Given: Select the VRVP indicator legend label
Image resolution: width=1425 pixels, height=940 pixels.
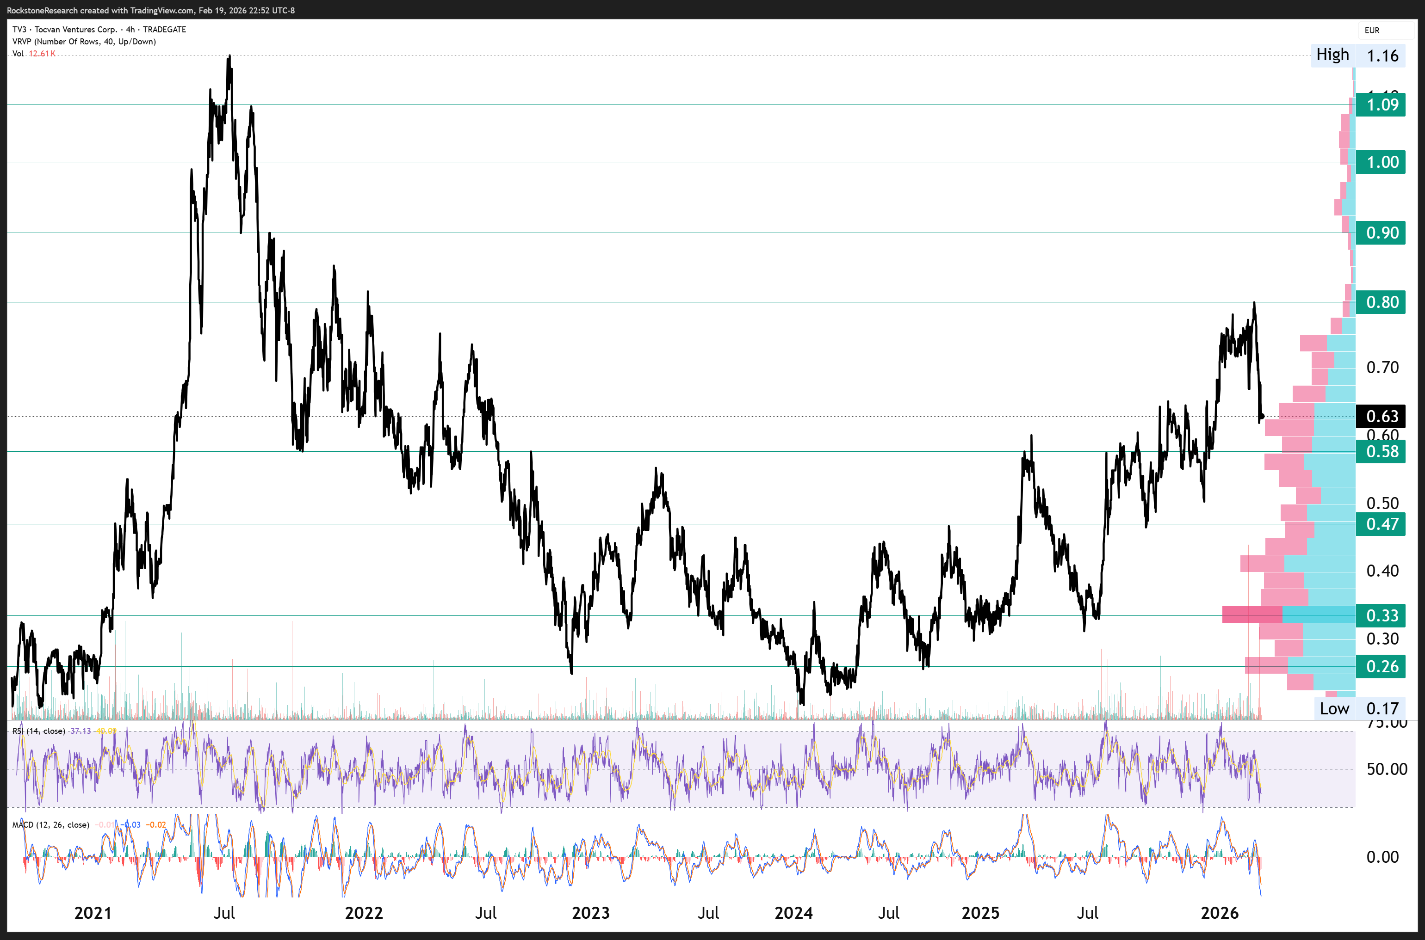Looking at the screenshot, I should coord(84,41).
